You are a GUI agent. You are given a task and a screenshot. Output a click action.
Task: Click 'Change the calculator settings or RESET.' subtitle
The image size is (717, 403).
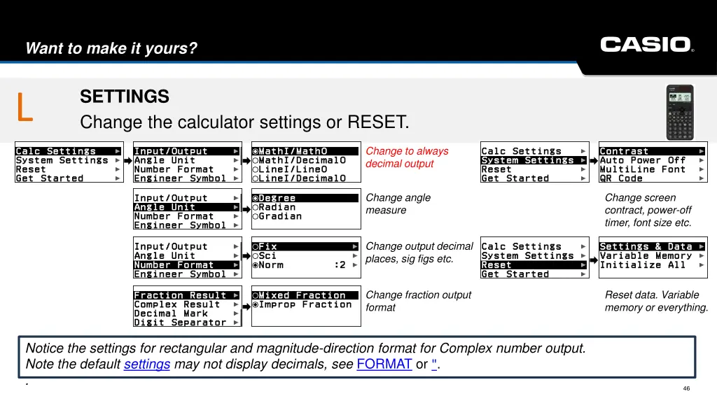244,122
